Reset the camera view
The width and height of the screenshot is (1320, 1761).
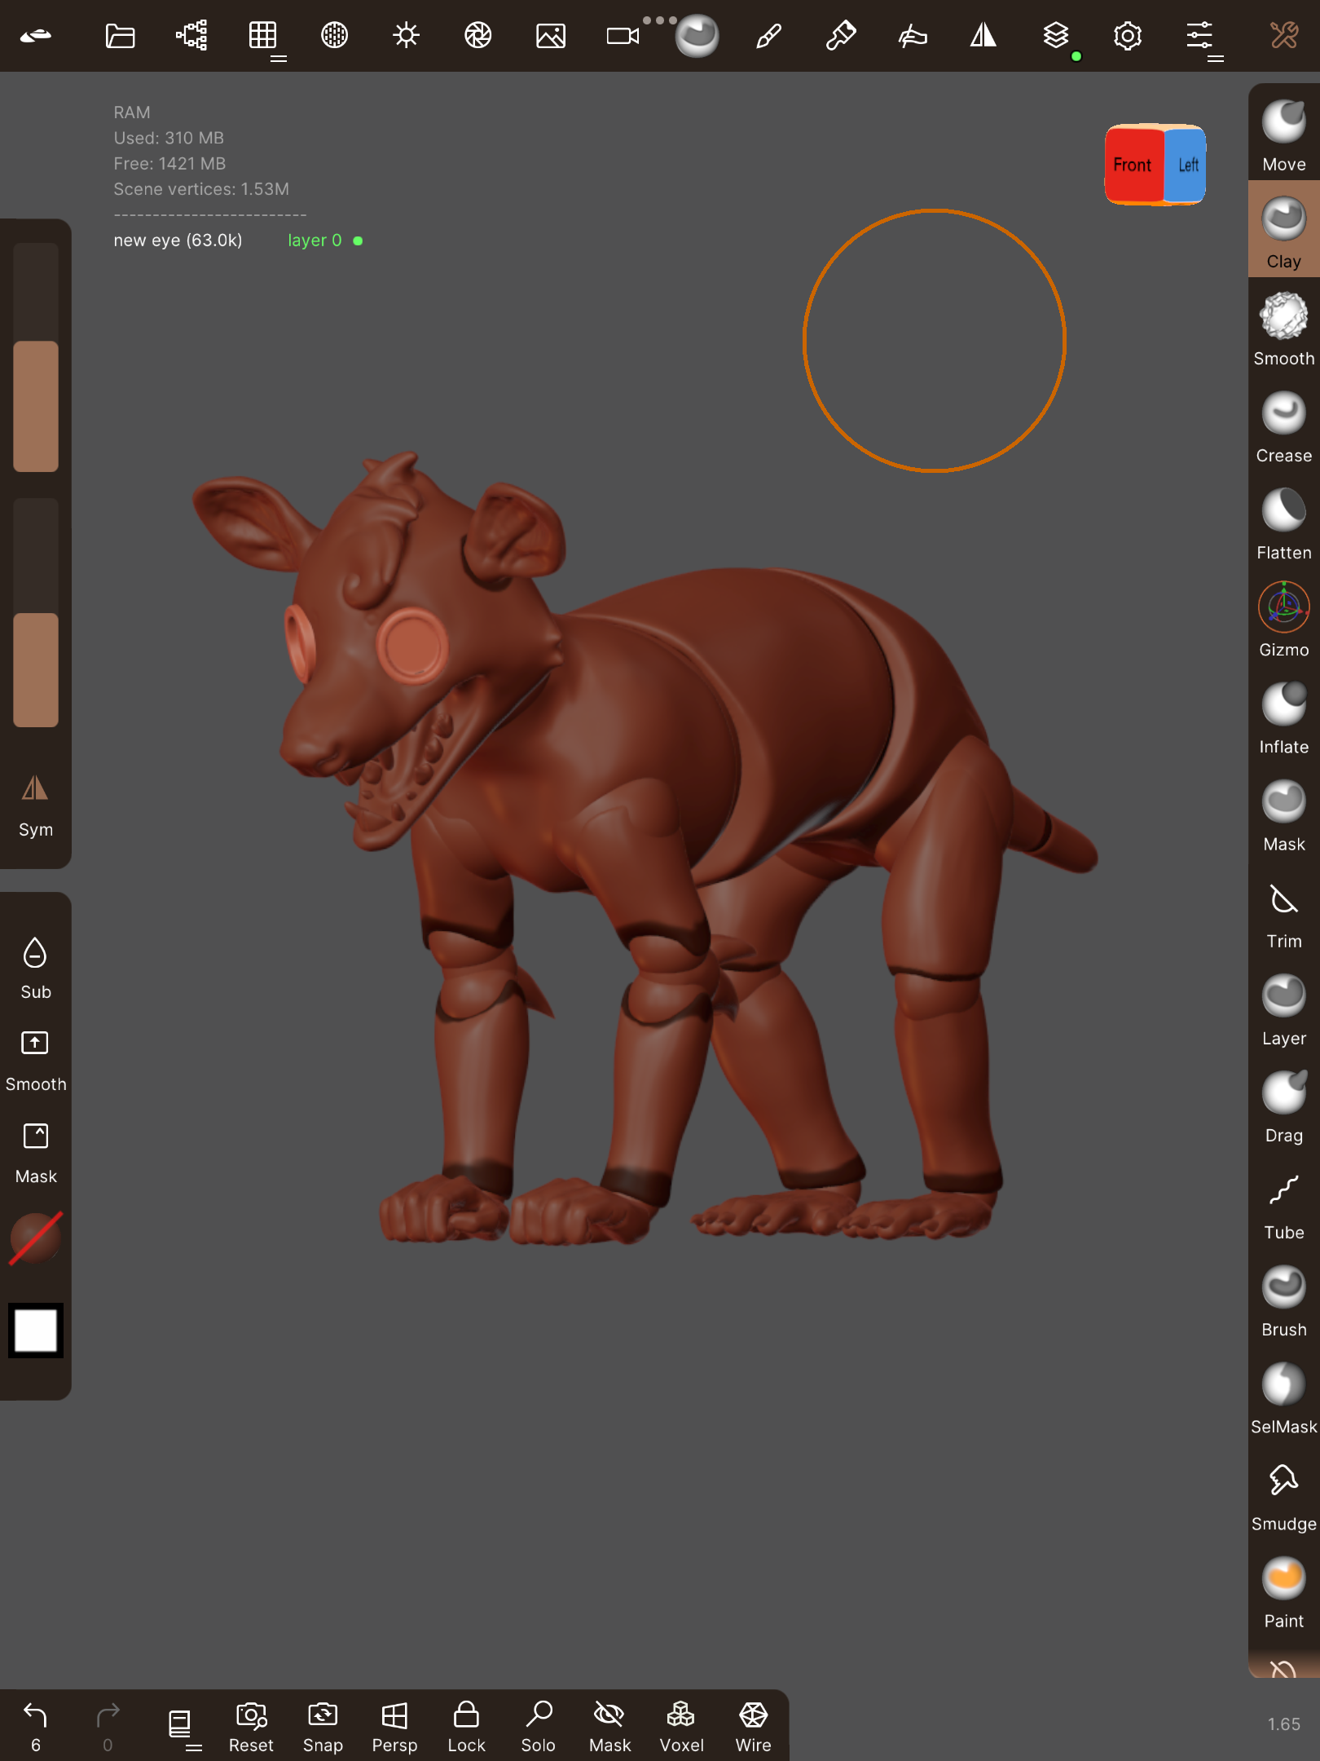click(251, 1727)
